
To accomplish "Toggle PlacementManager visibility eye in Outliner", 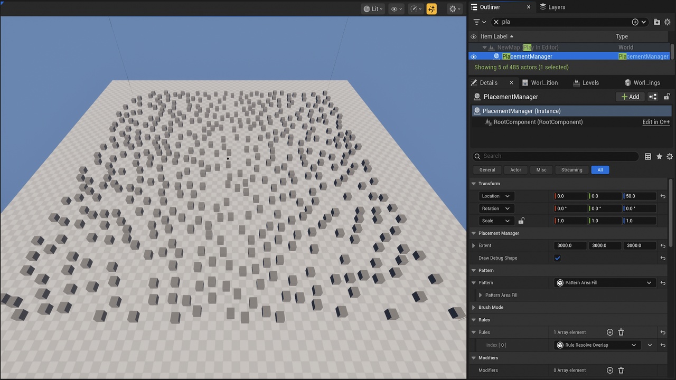I will [474, 56].
